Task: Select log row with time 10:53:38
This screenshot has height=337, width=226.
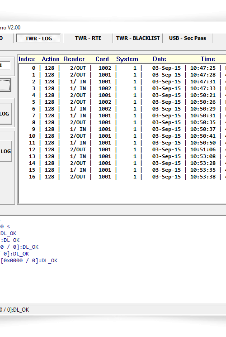Action: click(x=122, y=177)
